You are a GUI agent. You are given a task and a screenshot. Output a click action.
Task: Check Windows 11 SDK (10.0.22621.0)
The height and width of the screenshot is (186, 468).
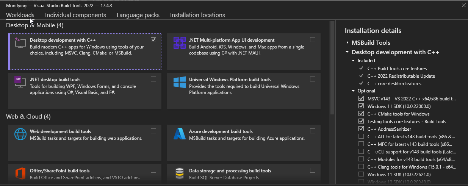(361, 174)
